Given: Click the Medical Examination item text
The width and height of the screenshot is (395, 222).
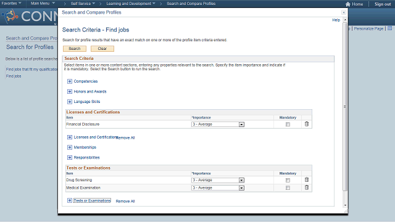Looking at the screenshot, I should [83, 187].
